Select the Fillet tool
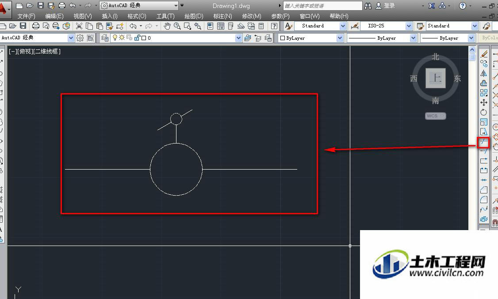This screenshot has width=498, height=299. tap(484, 200)
